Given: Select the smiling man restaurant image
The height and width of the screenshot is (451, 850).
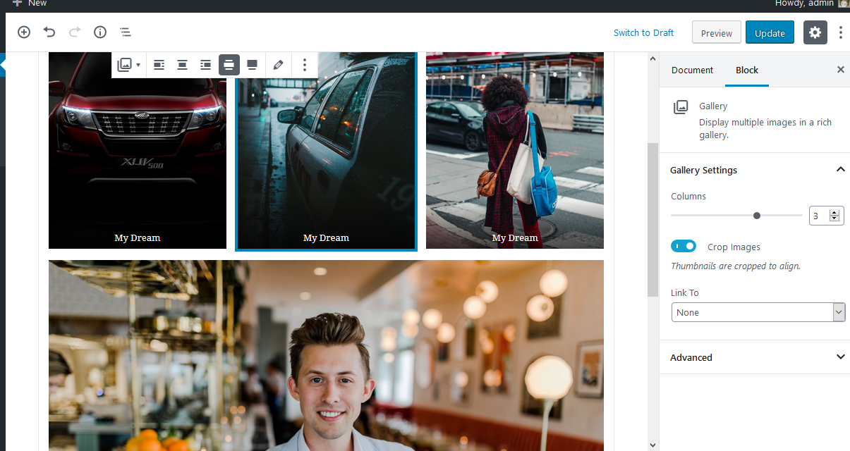Looking at the screenshot, I should 326,355.
